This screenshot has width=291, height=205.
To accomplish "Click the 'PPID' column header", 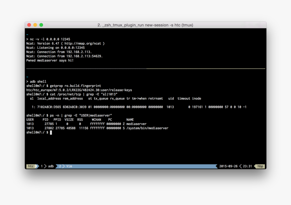I will pos(57,120).
